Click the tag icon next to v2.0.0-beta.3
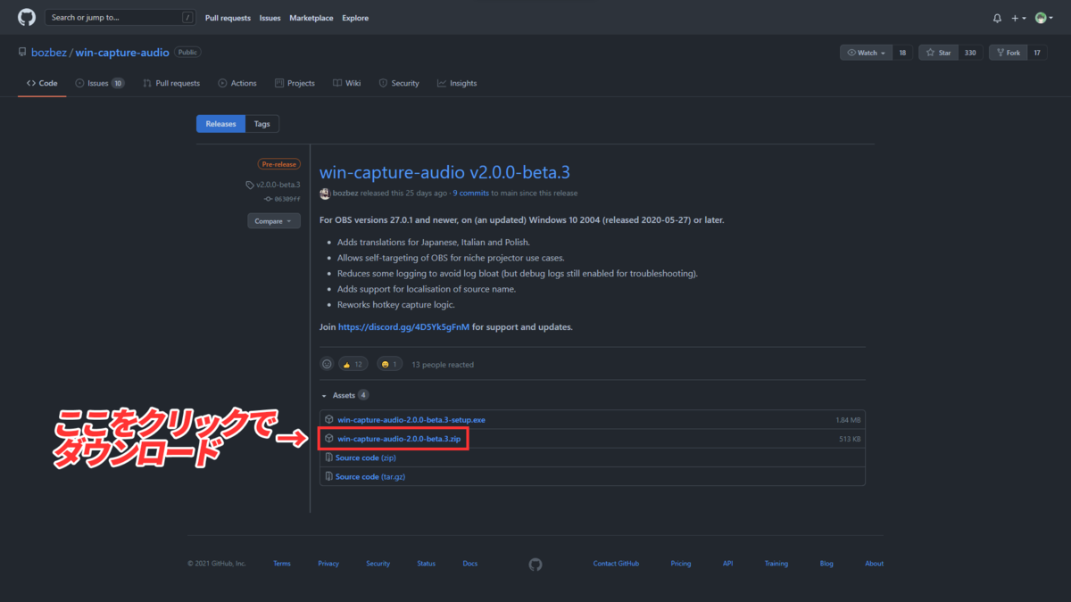This screenshot has width=1071, height=602. coord(251,185)
